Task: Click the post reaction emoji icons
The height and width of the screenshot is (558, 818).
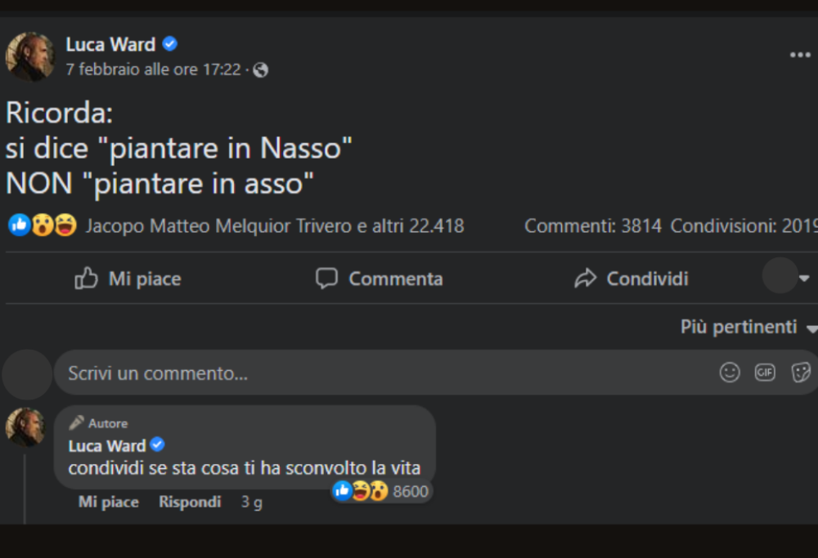Action: pyautogui.click(x=43, y=225)
